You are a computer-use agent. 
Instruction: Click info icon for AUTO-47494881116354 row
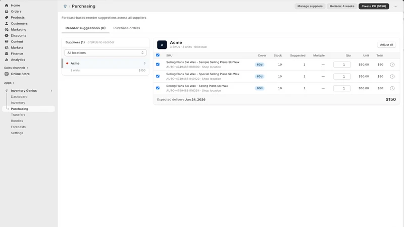coord(392,88)
